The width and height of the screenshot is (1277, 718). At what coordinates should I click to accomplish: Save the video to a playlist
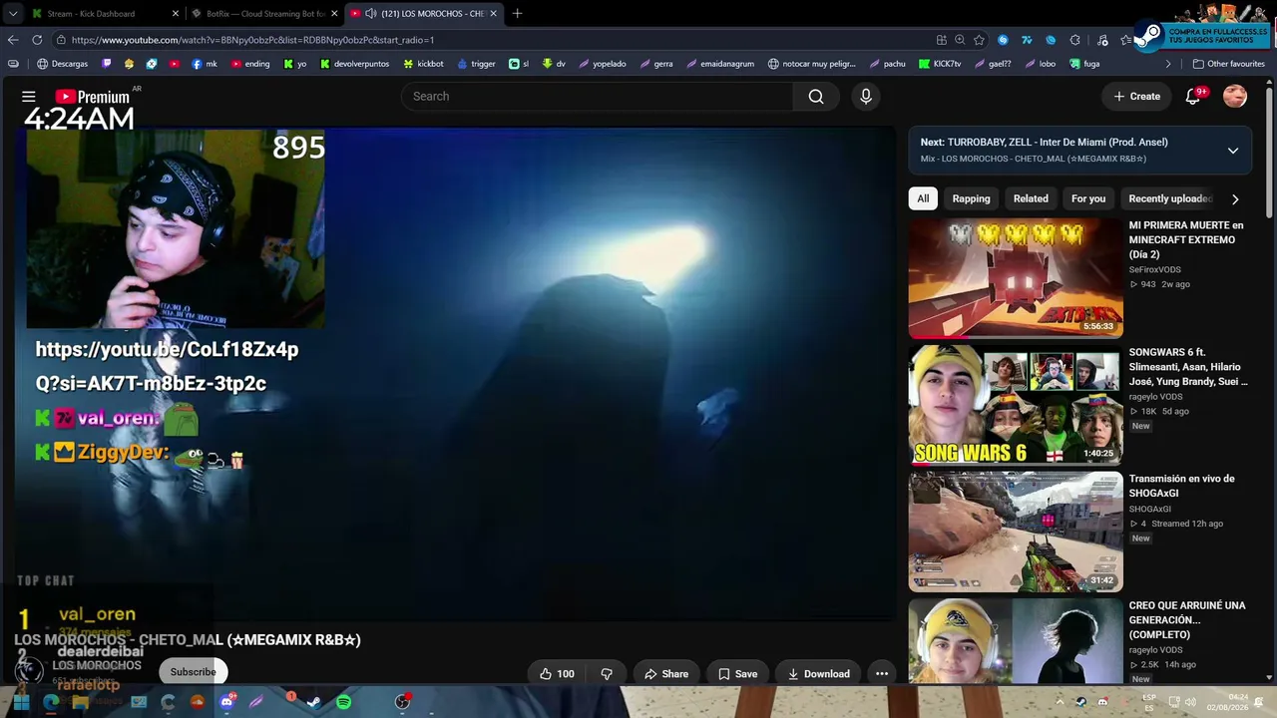[x=737, y=674]
